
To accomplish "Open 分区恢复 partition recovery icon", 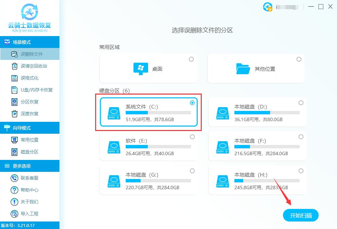I will point(14,102).
